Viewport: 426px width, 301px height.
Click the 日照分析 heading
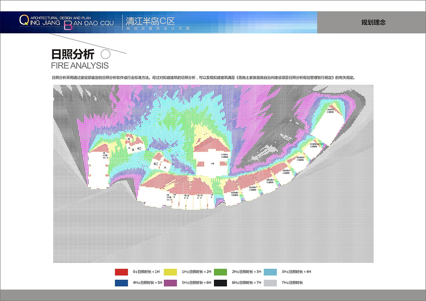[x=73, y=54]
